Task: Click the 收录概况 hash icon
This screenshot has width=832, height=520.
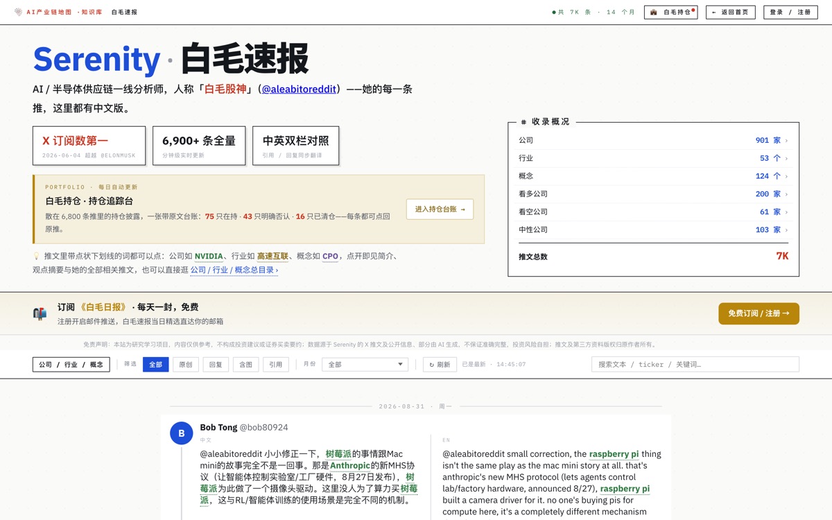Action: tap(523, 122)
